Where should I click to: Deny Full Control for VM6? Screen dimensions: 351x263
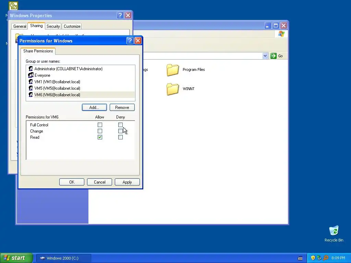120,125
